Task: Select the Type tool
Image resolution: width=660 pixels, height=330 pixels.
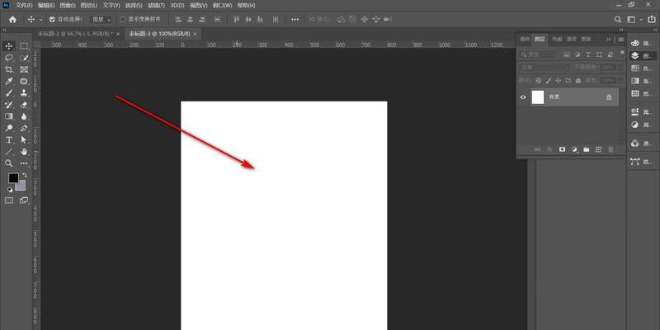Action: pyautogui.click(x=9, y=139)
